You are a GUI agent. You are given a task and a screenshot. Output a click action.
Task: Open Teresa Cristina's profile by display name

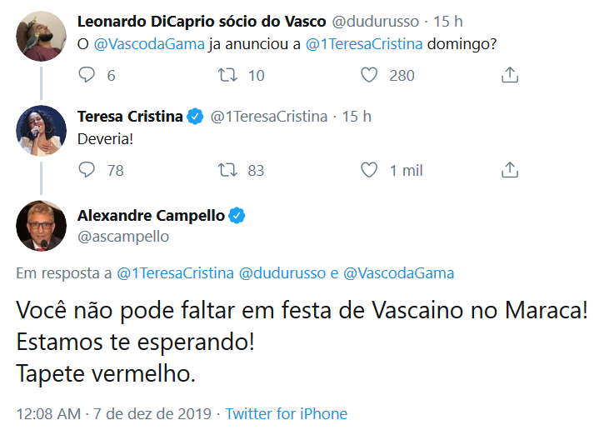[130, 116]
